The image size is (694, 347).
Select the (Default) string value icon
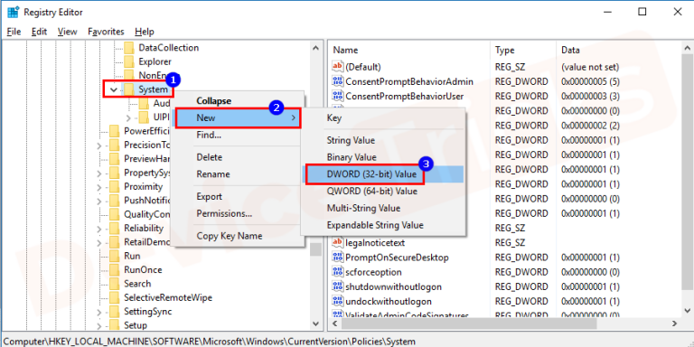click(338, 67)
